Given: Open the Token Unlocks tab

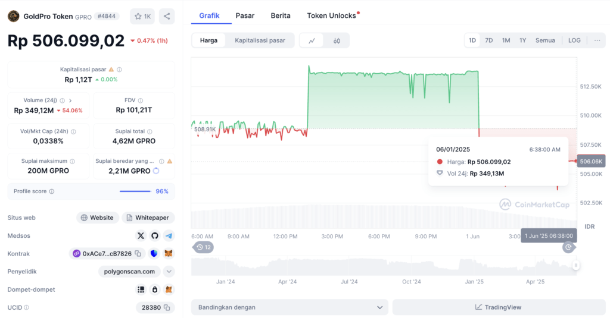Looking at the screenshot, I should [331, 15].
